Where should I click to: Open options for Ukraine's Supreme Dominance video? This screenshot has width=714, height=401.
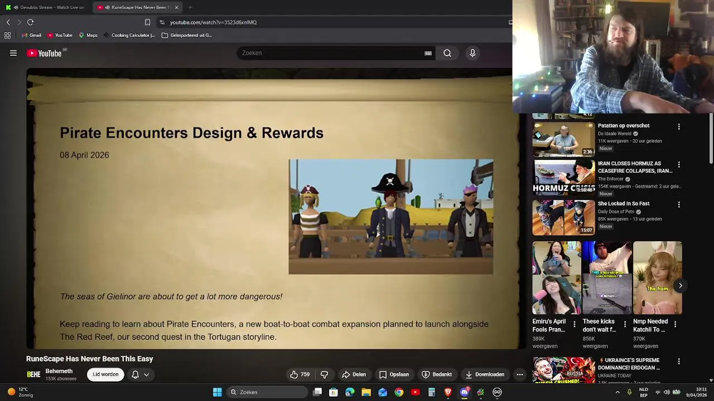pyautogui.click(x=679, y=361)
